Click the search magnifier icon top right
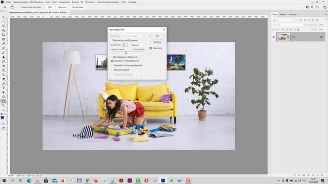The width and height of the screenshot is (328, 184). (x=312, y=7)
